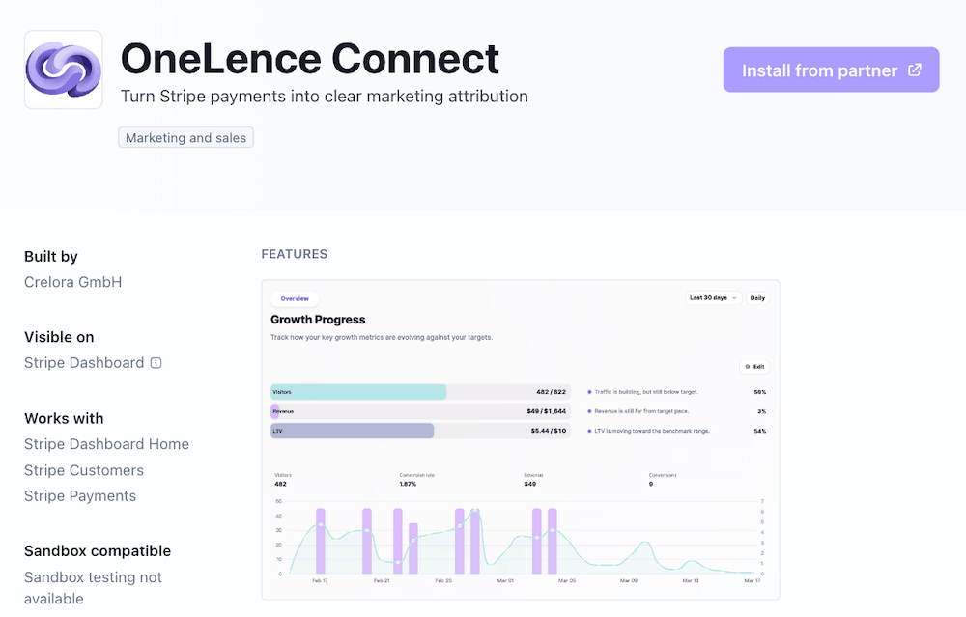Click the Stripe Dashboard Home entry
Screen dimensions: 966x617
click(x=106, y=444)
